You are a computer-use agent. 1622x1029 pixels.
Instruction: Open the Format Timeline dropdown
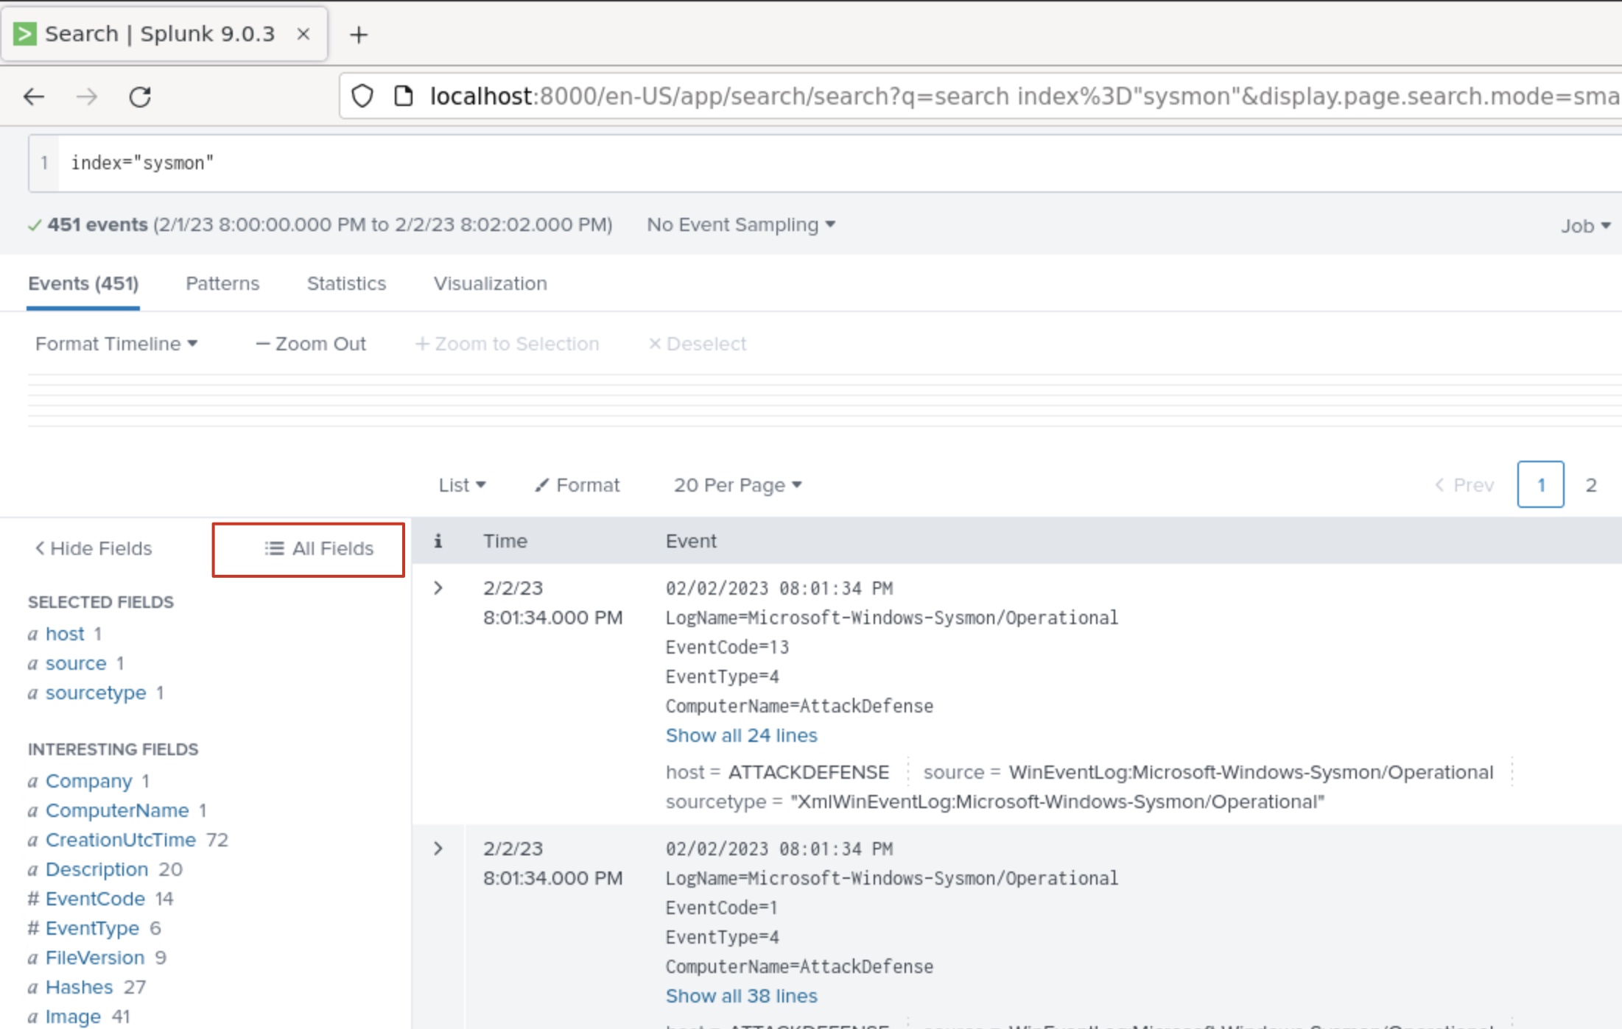pyautogui.click(x=116, y=344)
